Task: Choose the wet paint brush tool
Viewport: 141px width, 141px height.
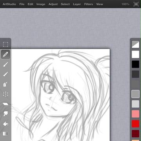Action: 5,64
